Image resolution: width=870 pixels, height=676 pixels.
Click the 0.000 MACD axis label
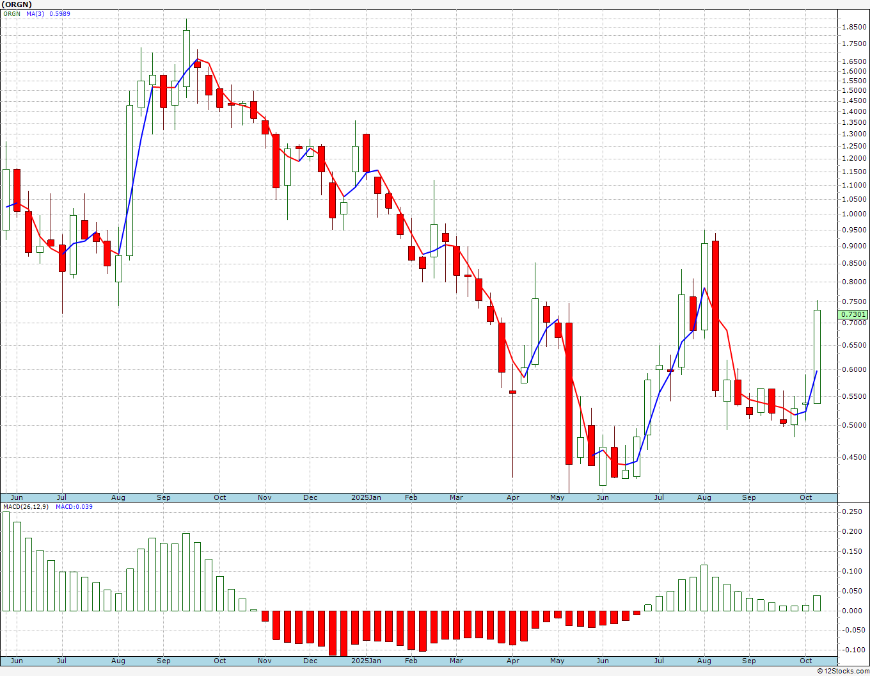[852, 611]
